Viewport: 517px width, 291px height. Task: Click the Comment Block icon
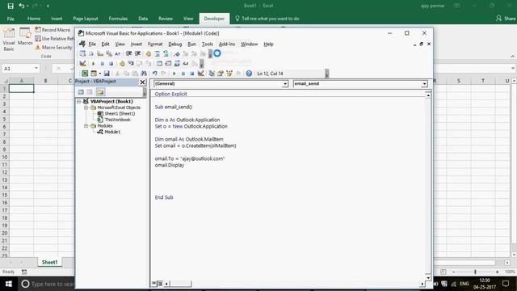click(158, 54)
